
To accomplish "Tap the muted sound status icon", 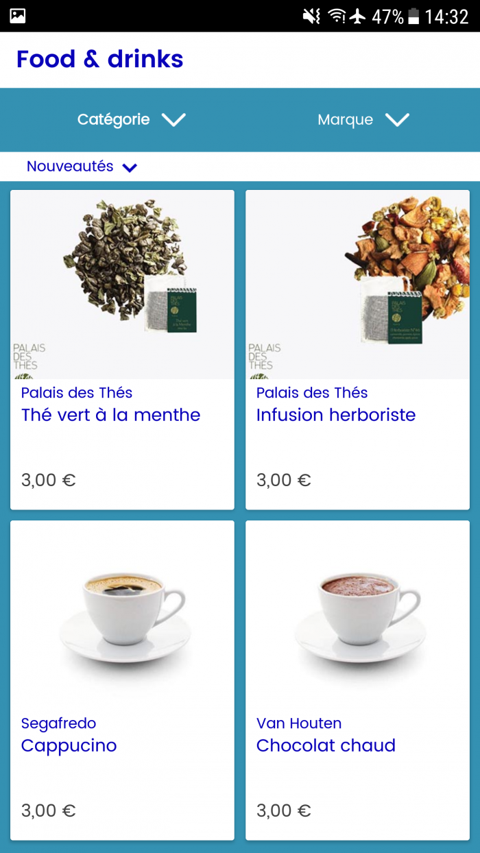I will [311, 16].
